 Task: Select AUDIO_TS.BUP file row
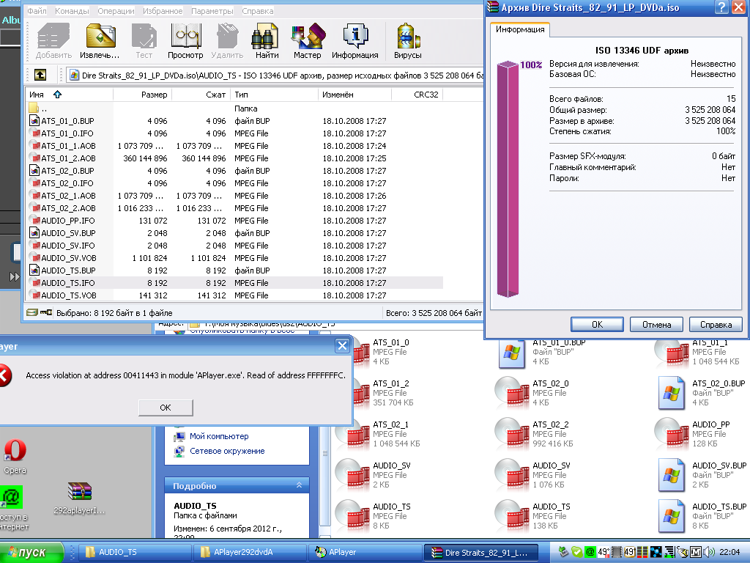pyautogui.click(x=234, y=271)
